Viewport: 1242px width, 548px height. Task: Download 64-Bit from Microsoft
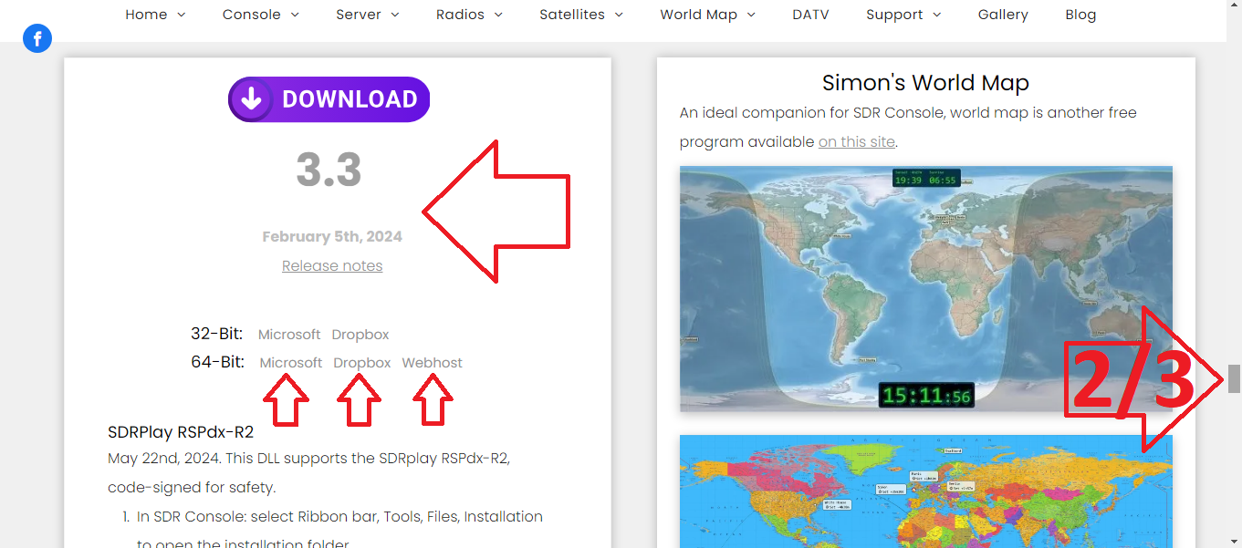[x=291, y=363]
